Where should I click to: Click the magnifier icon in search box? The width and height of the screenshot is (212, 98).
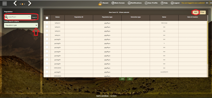click(x=6, y=17)
